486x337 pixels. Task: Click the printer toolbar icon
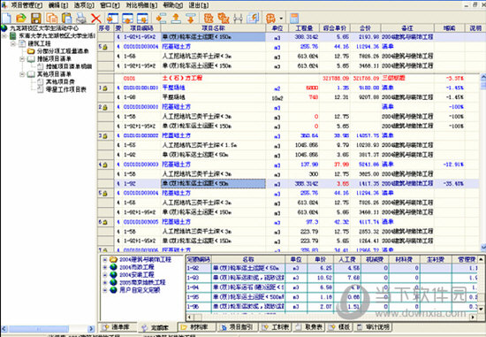81,18
